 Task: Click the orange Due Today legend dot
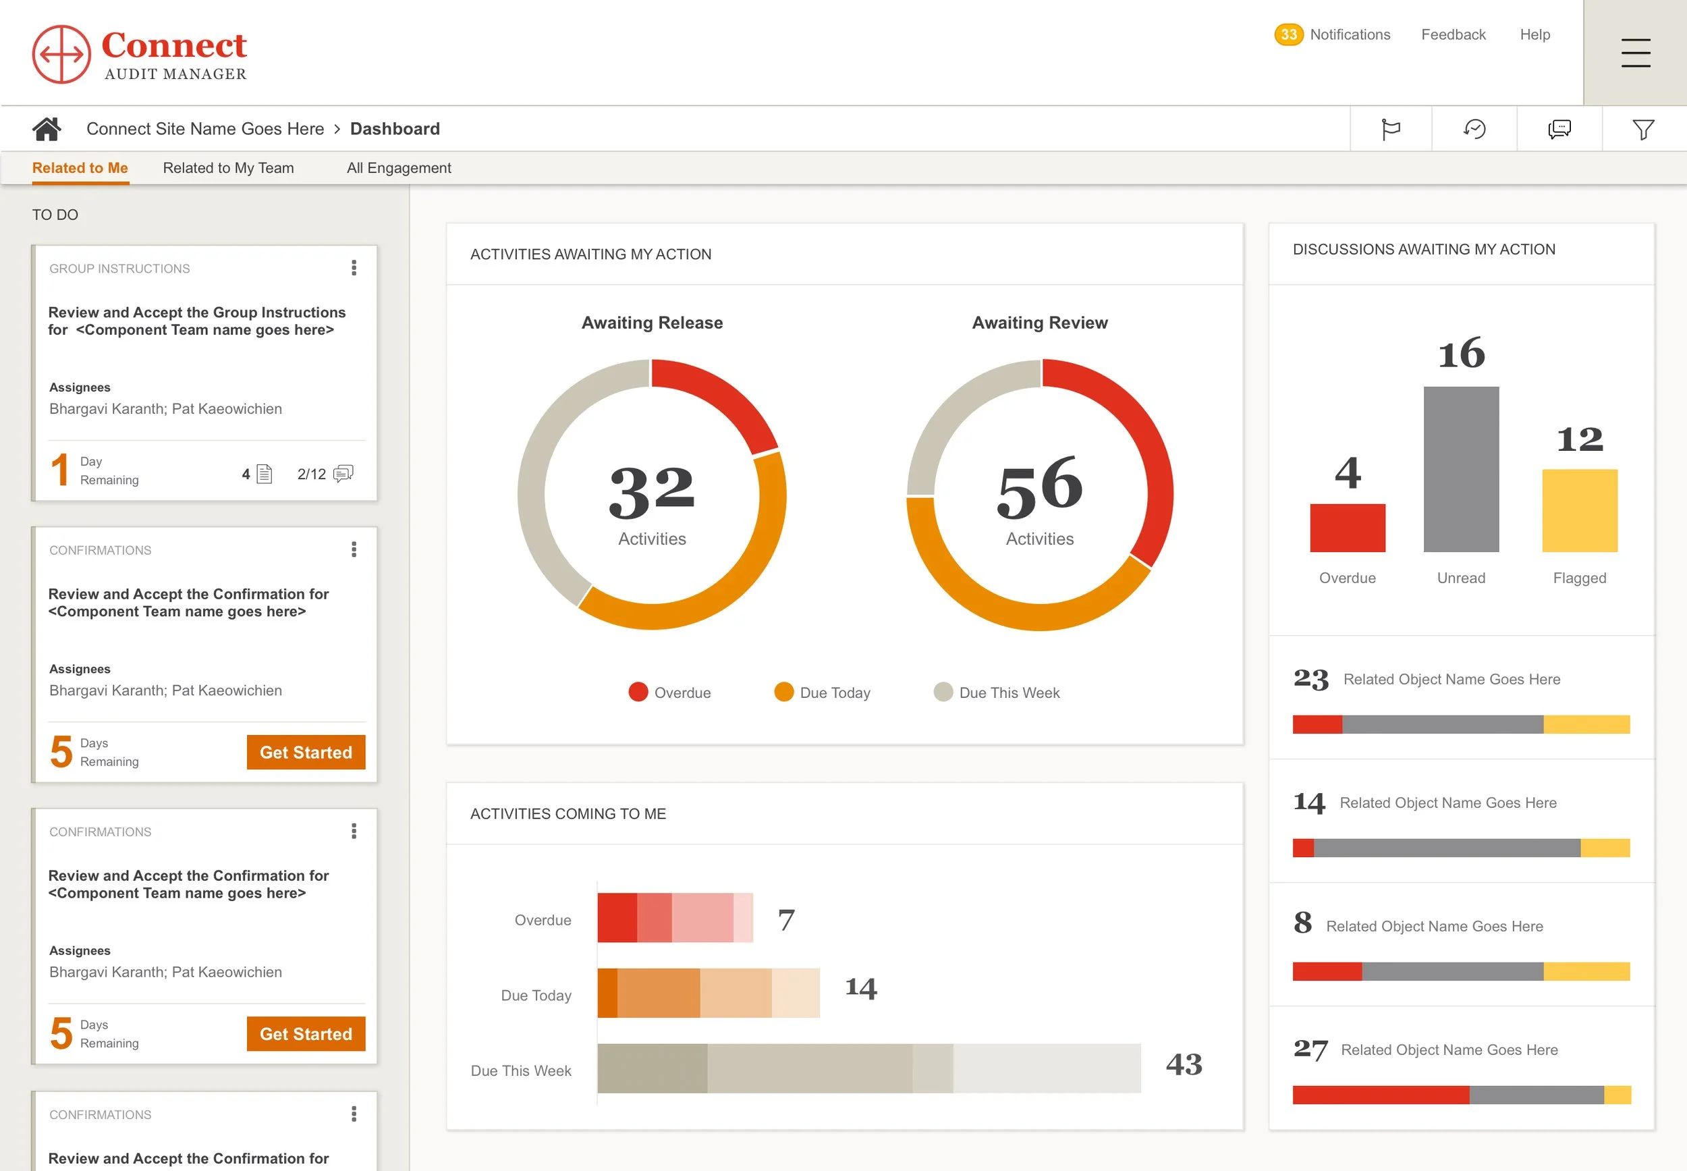pos(783,692)
